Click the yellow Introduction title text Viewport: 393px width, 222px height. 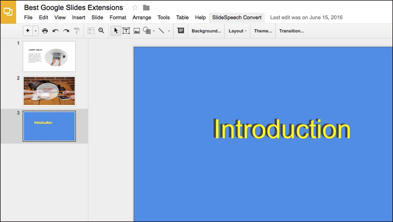click(x=281, y=130)
